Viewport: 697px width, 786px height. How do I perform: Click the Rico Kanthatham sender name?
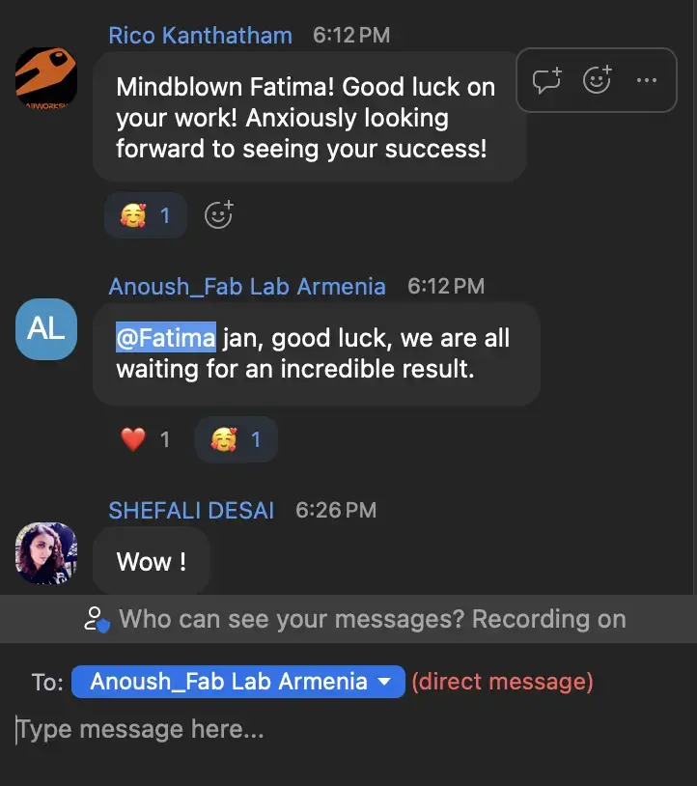pos(201,36)
